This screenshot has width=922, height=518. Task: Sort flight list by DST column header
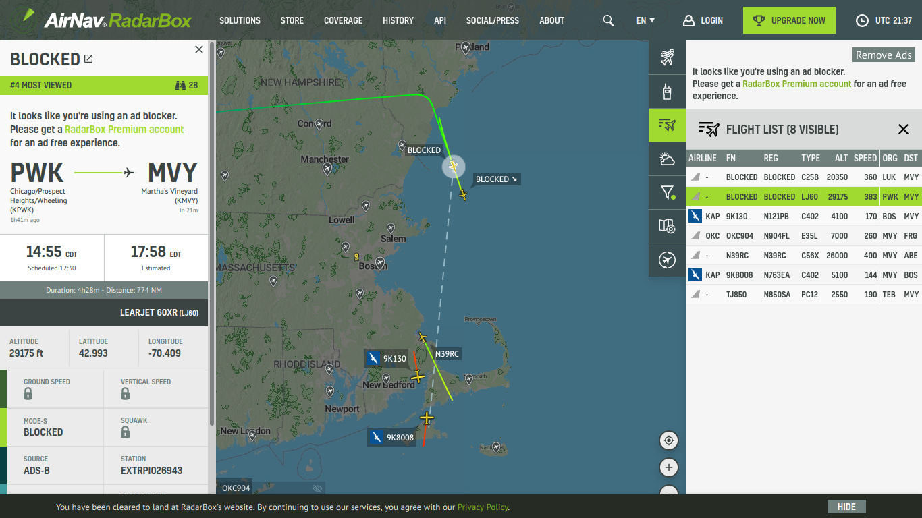(x=911, y=158)
